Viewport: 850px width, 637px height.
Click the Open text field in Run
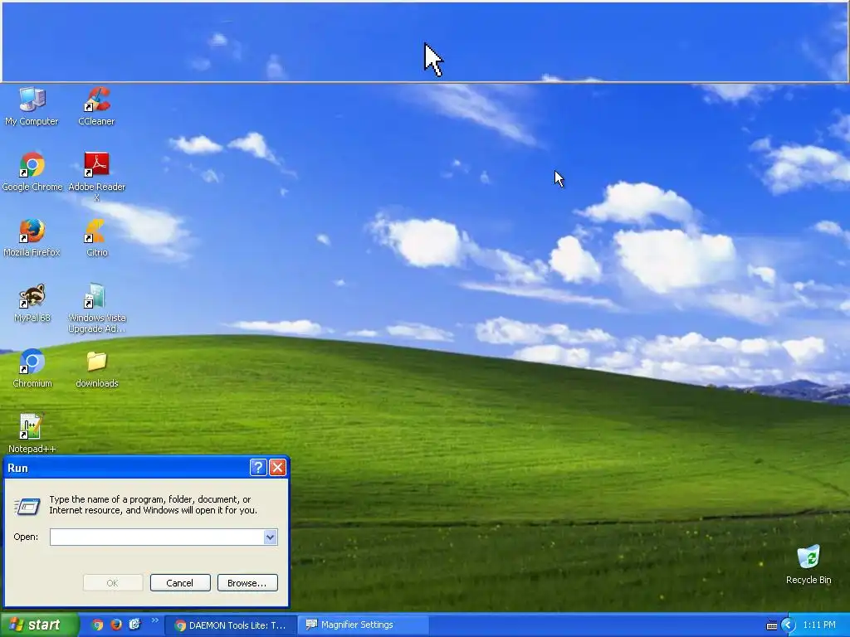coord(157,537)
